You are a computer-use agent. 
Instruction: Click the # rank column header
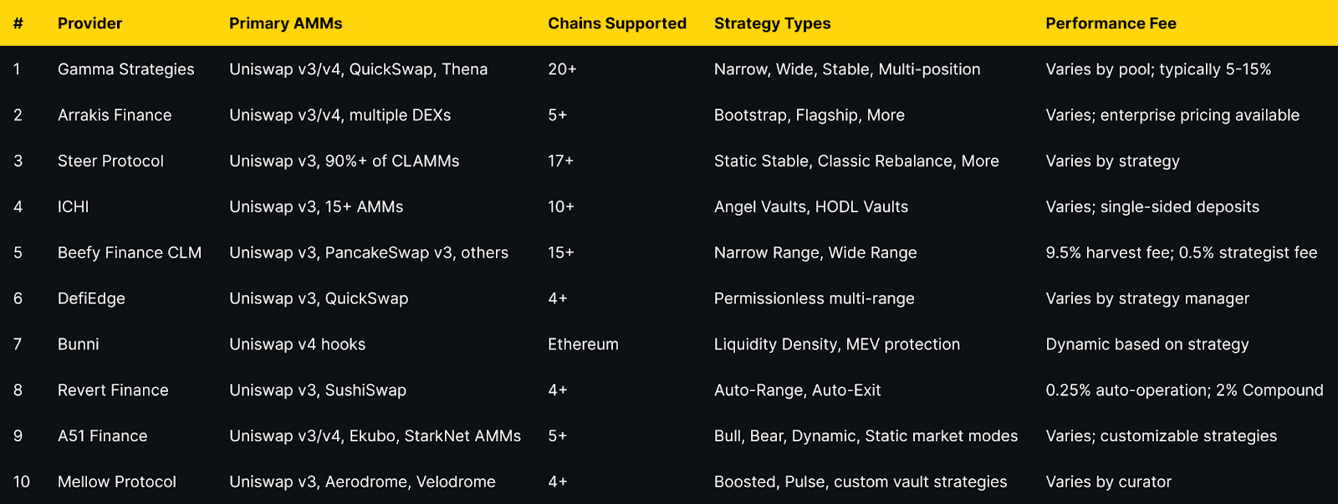click(x=18, y=23)
